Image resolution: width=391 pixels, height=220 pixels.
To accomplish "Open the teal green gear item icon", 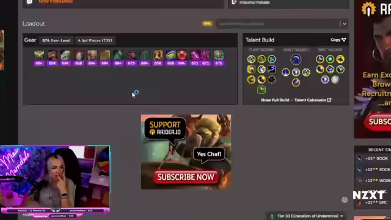I will tap(118, 55).
